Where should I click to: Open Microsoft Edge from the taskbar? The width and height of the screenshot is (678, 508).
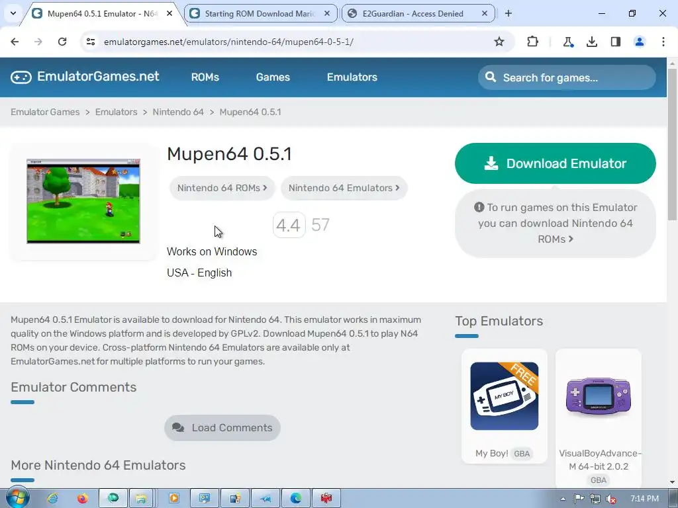[x=296, y=499]
